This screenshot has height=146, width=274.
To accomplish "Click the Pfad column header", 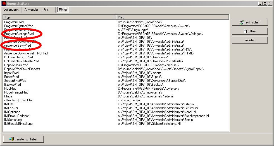I will tap(172, 17).
